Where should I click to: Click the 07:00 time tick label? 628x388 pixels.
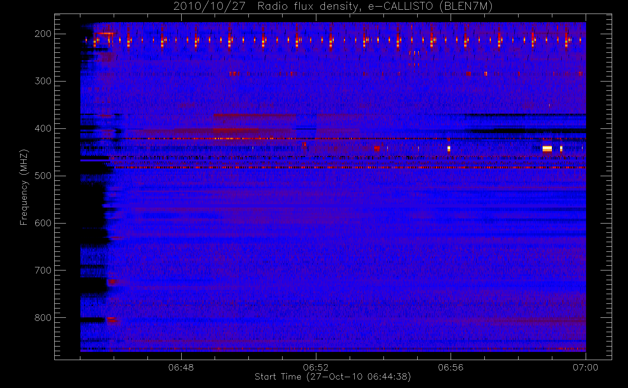tap(585, 367)
